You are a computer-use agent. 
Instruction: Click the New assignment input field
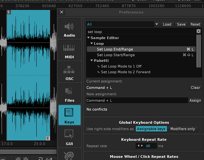137,100
